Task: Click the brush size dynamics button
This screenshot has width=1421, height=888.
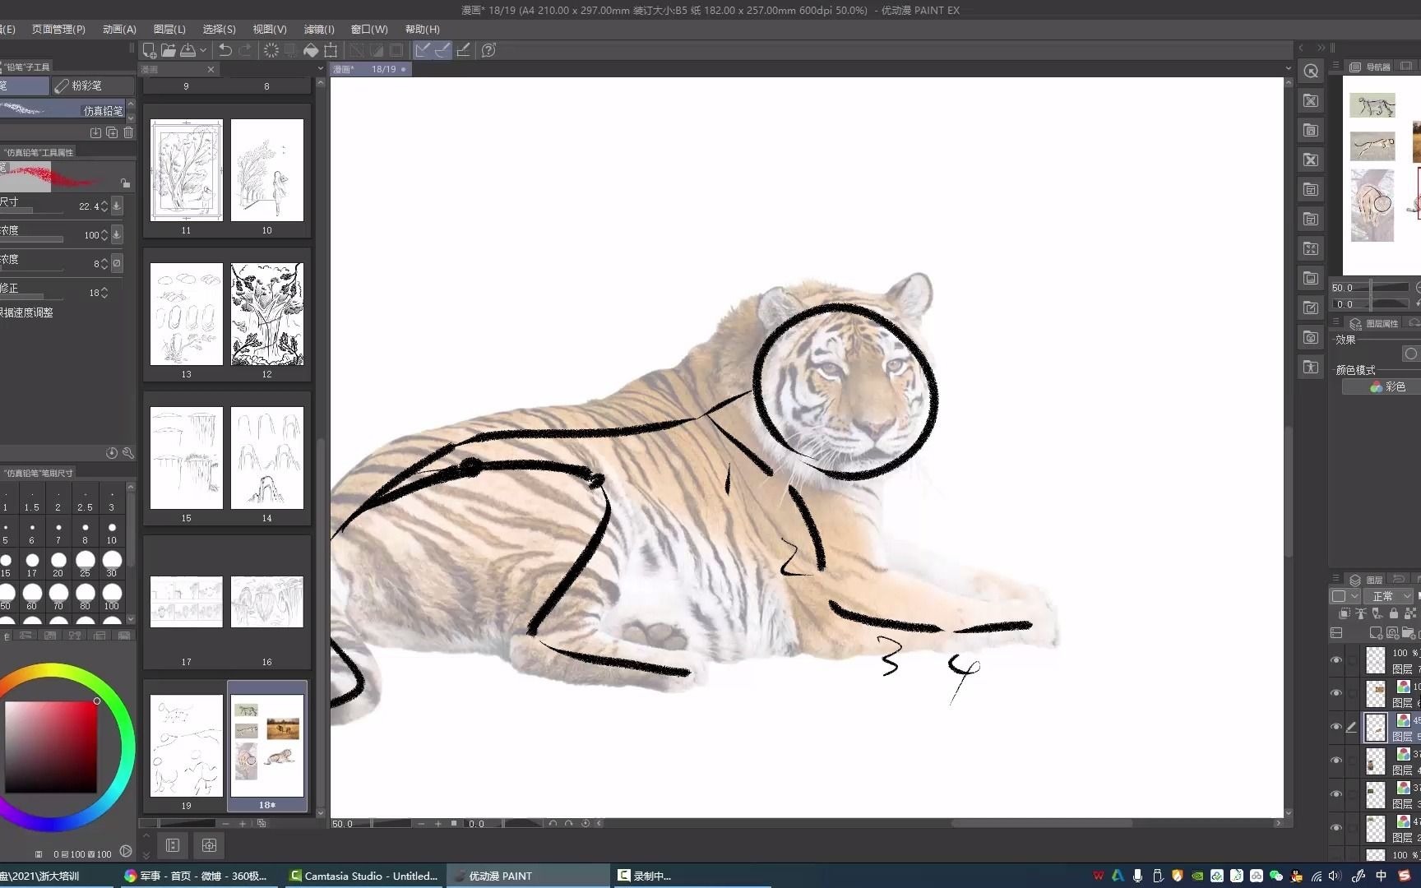Action: [117, 206]
